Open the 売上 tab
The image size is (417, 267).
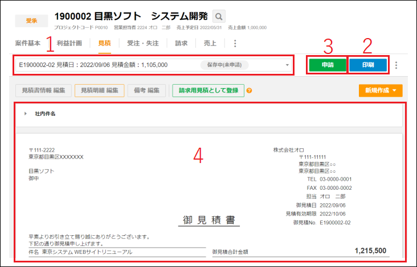211,43
